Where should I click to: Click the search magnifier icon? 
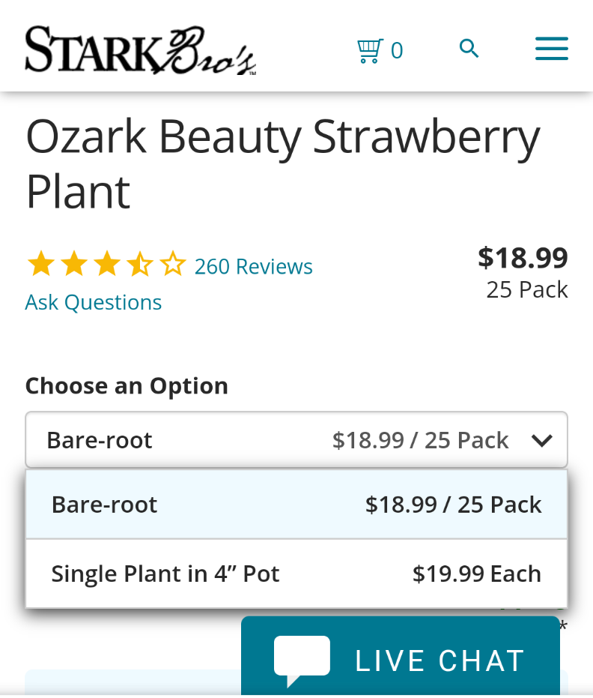tap(469, 49)
